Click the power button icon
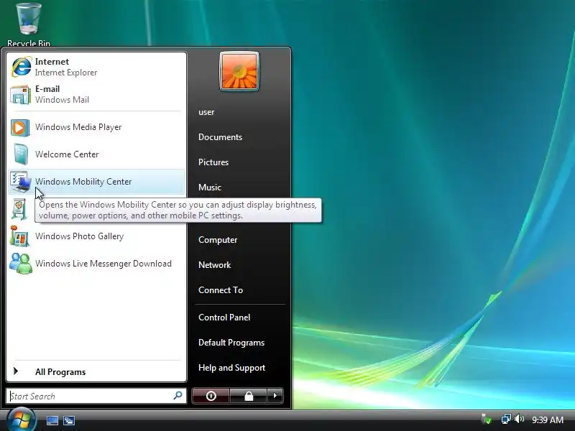Viewport: 575px width, 431px height. pyautogui.click(x=211, y=396)
